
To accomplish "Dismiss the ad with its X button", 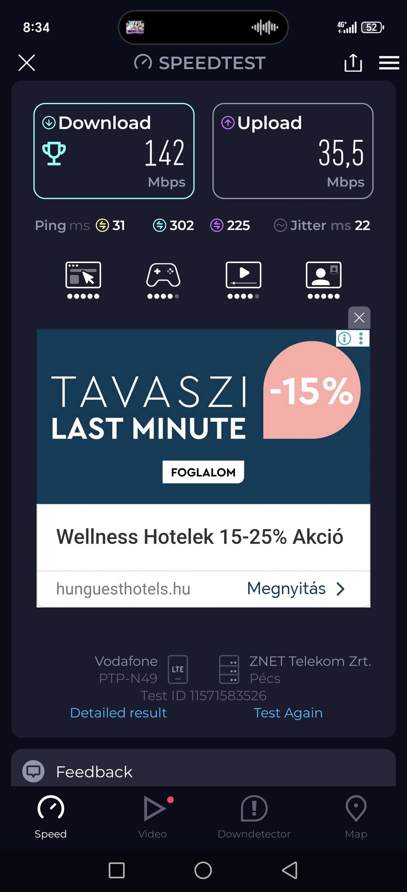I will point(359,318).
